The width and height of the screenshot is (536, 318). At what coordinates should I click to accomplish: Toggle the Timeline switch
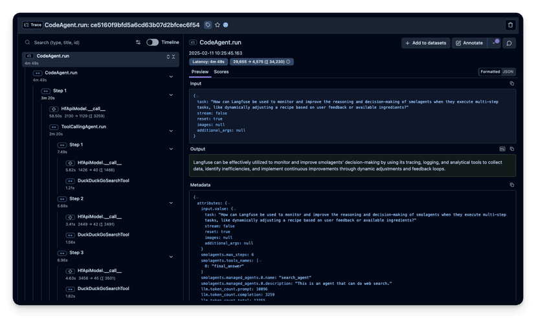(153, 42)
